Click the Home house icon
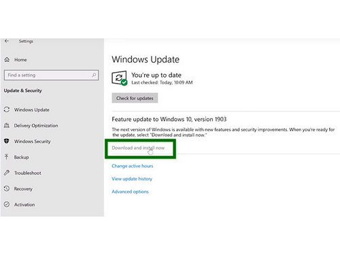The image size is (340, 255). [x=7, y=60]
